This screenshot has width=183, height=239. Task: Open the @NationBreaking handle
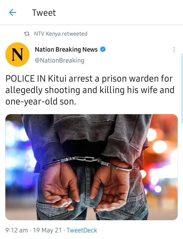[59, 60]
